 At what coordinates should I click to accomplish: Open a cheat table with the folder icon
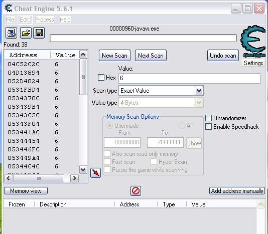tap(26, 33)
